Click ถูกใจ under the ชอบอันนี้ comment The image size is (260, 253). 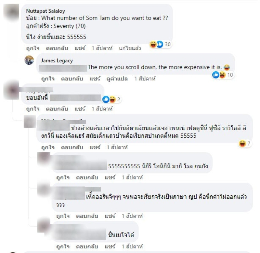(x=33, y=109)
